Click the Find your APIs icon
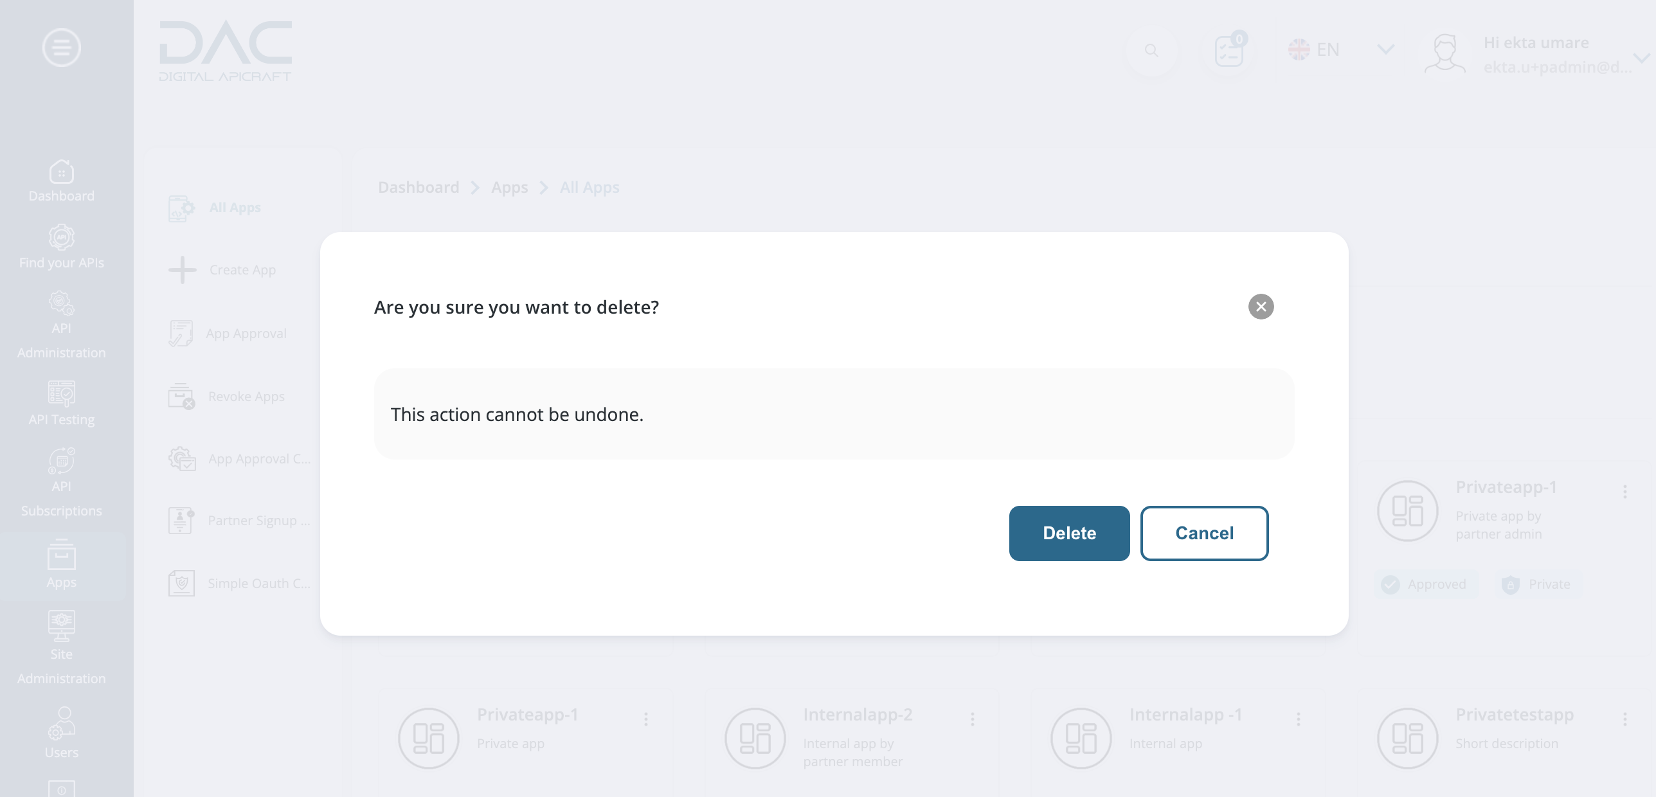 point(60,238)
